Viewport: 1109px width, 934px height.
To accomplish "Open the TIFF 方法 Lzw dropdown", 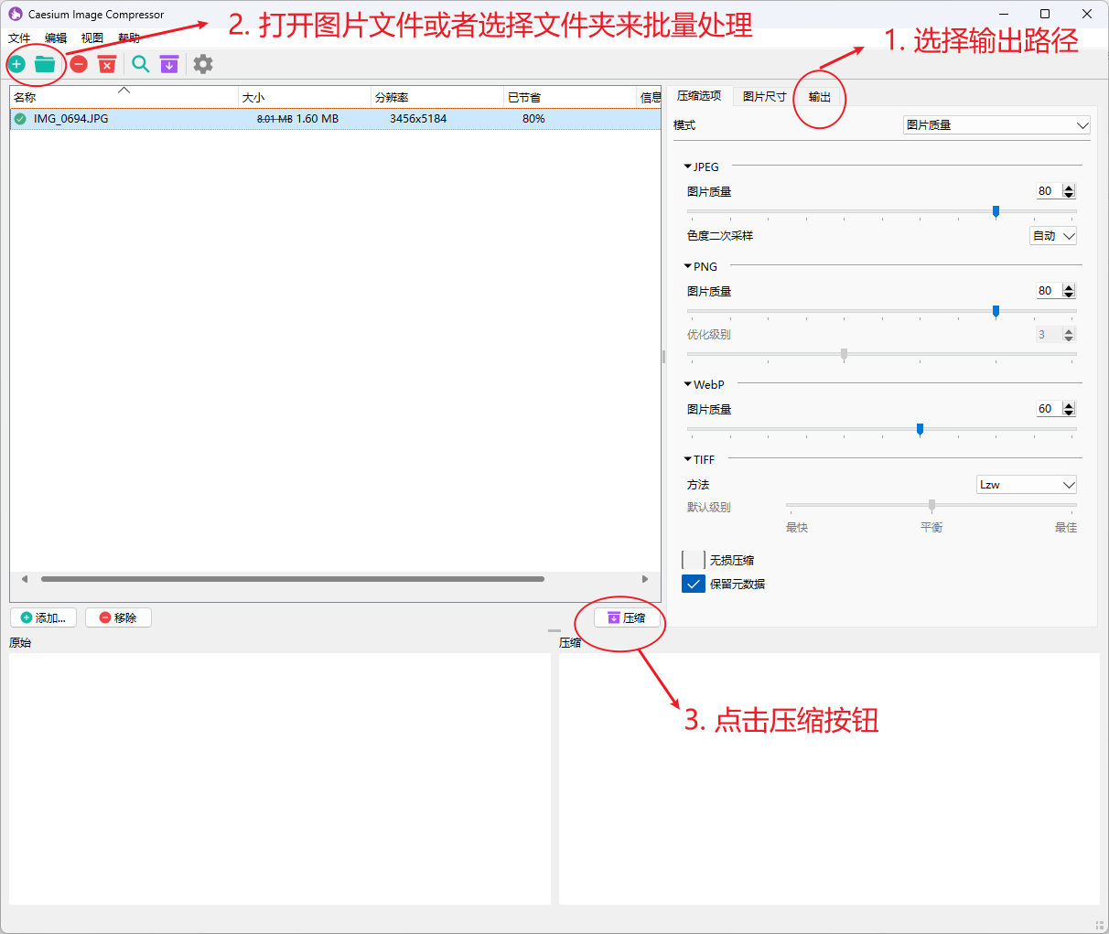I will 1027,485.
